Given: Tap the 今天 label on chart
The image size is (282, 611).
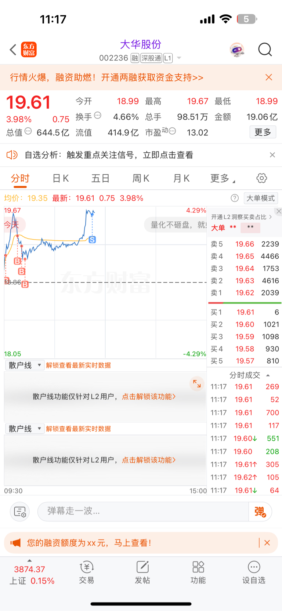Looking at the screenshot, I should [12, 225].
